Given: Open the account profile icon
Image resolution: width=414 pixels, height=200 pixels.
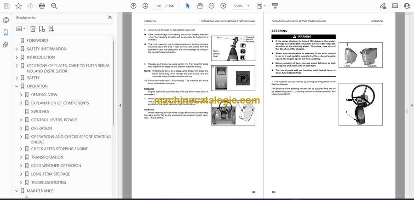Looking at the screenshot, I should pos(407,6).
